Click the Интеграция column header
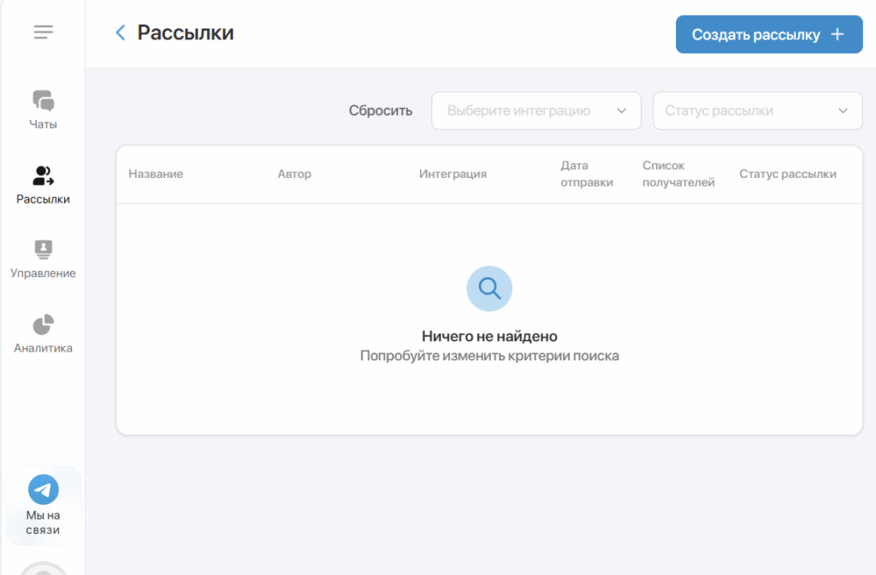The image size is (876, 575). [453, 174]
